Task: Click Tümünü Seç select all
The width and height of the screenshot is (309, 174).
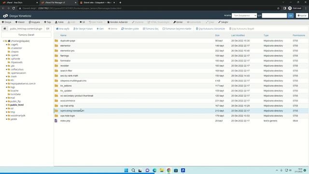Action: (151, 29)
